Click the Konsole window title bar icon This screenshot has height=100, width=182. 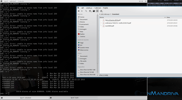coord(1,1)
